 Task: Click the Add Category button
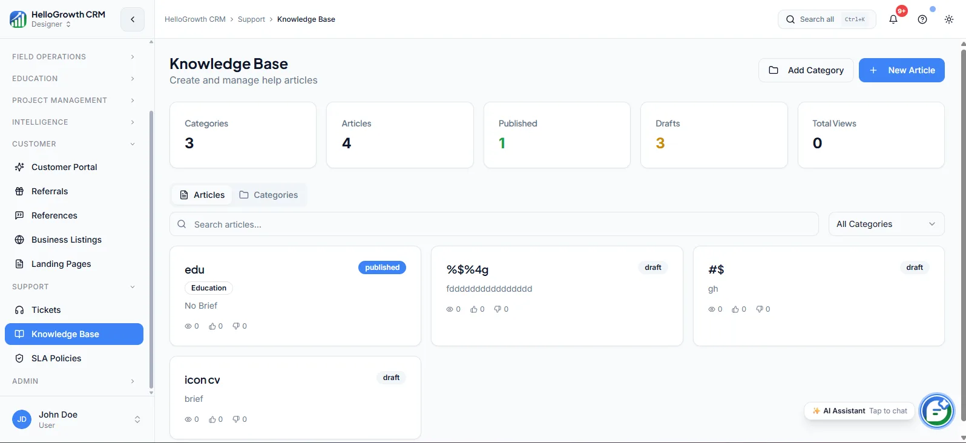806,70
